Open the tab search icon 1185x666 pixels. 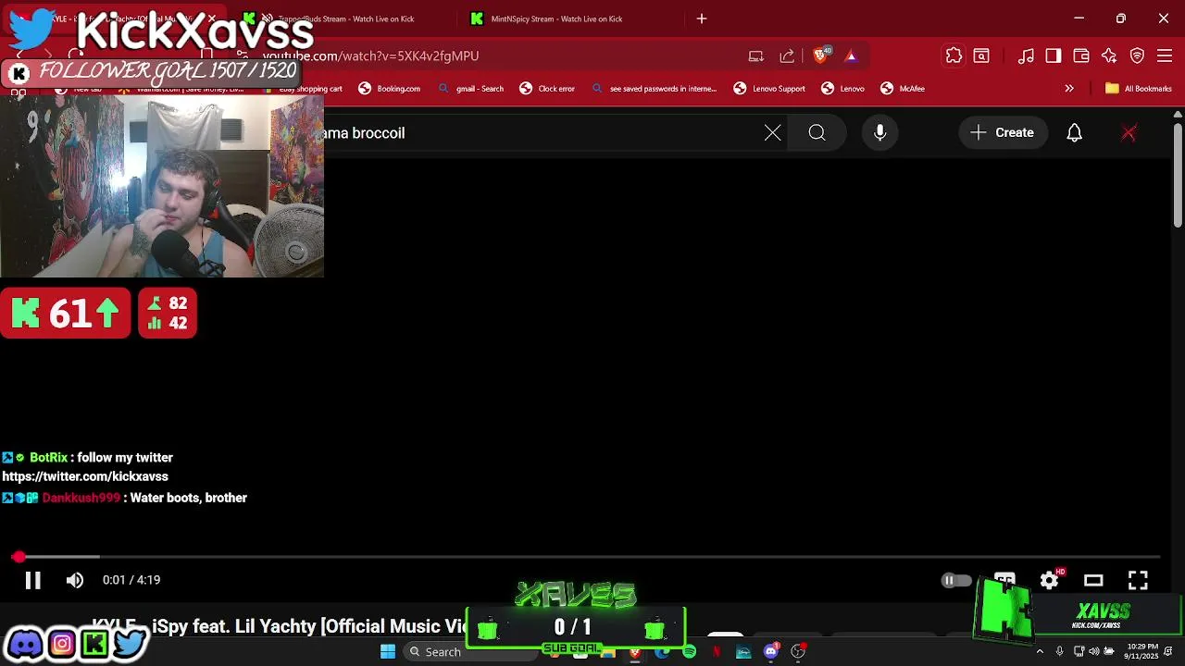pos(981,56)
